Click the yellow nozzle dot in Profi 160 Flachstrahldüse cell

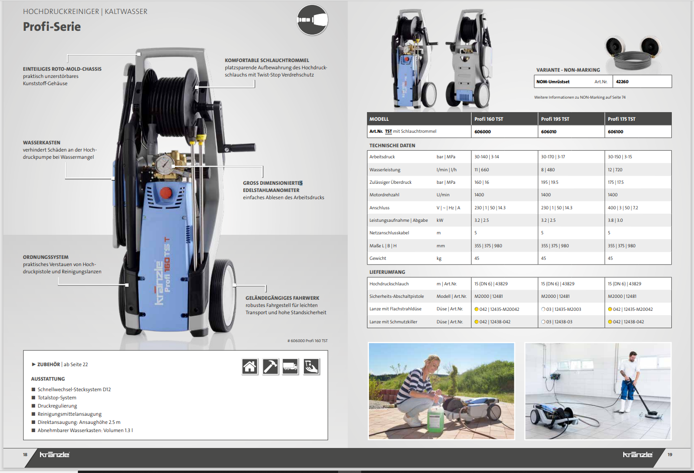pos(476,309)
